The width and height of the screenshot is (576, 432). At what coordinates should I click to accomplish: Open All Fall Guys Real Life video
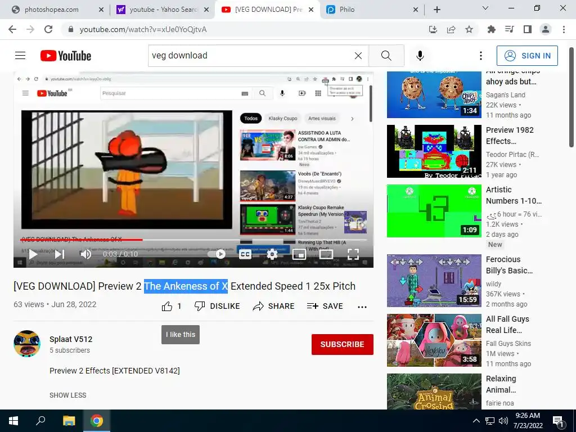[434, 340]
